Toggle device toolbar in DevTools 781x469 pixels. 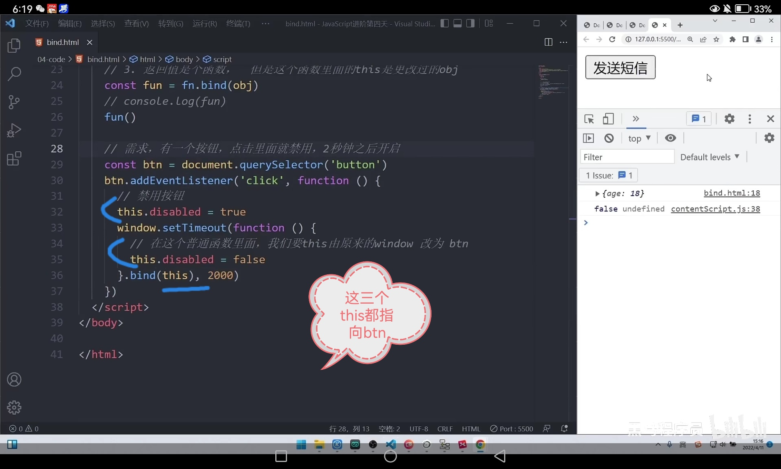click(608, 119)
